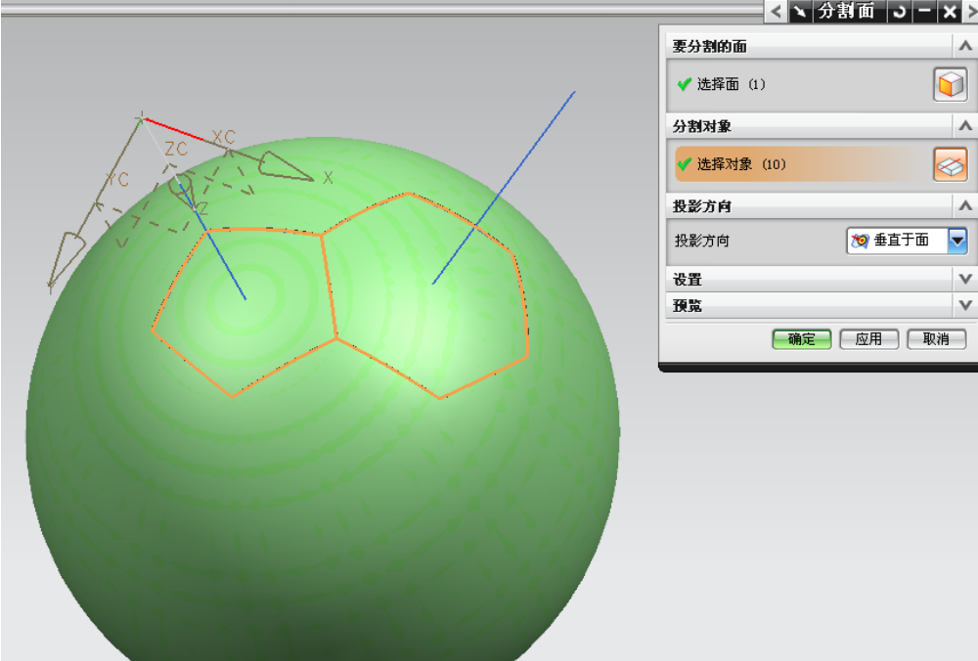Click the ZC axis label
The height and width of the screenshot is (661, 978).
pyautogui.click(x=176, y=149)
